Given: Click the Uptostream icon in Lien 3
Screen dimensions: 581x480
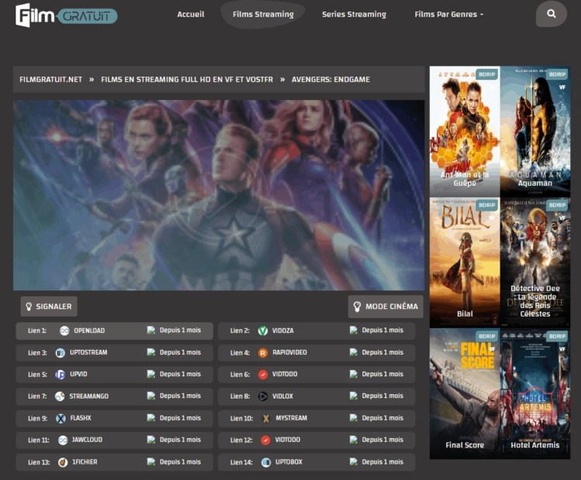Looking at the screenshot, I should pyautogui.click(x=60, y=352).
